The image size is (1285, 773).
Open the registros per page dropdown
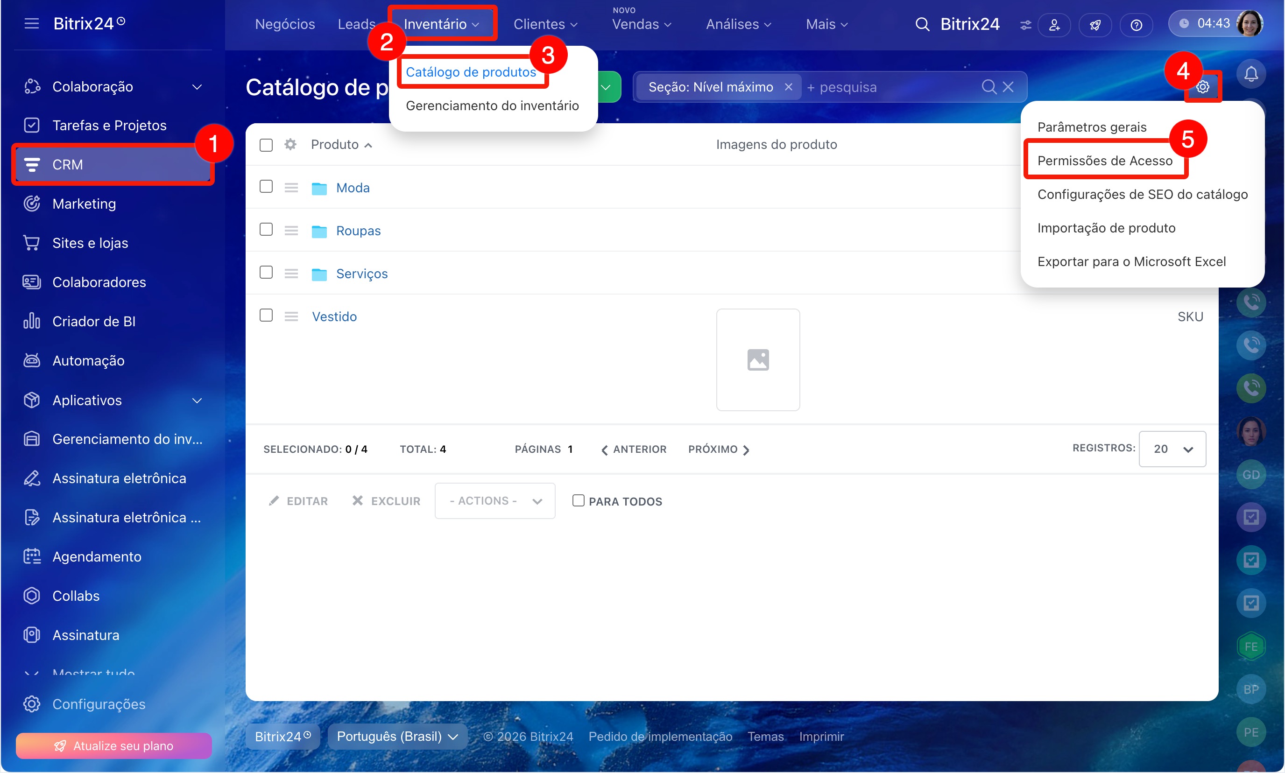click(x=1172, y=449)
